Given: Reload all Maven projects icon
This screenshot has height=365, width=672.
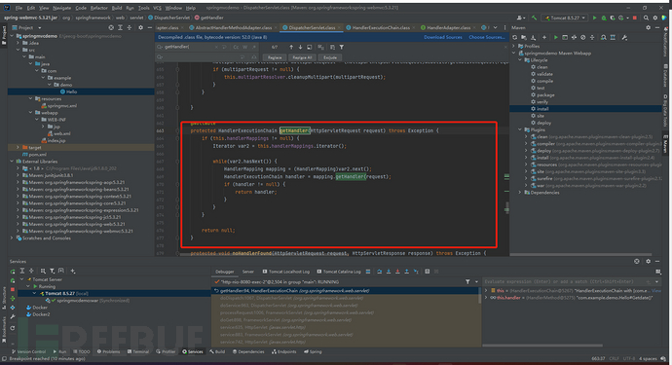Looking at the screenshot, I should pos(515,38).
